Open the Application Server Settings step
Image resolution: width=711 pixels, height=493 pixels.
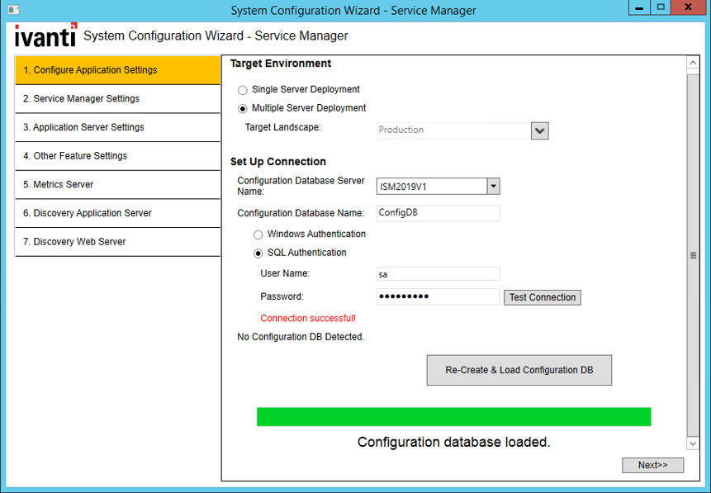[x=117, y=127]
